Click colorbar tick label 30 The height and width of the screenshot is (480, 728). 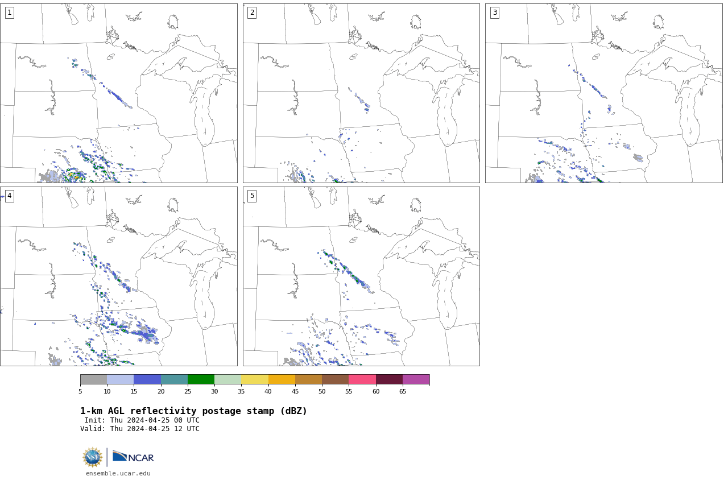click(x=214, y=391)
